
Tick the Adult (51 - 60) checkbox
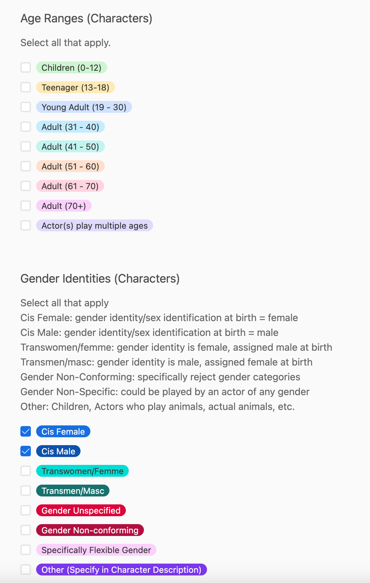click(26, 166)
